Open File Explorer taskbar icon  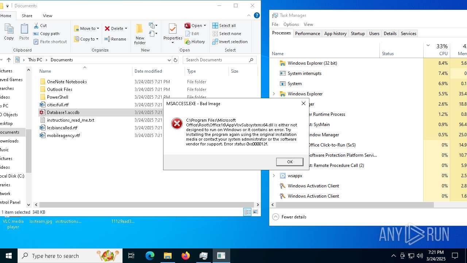(168, 256)
